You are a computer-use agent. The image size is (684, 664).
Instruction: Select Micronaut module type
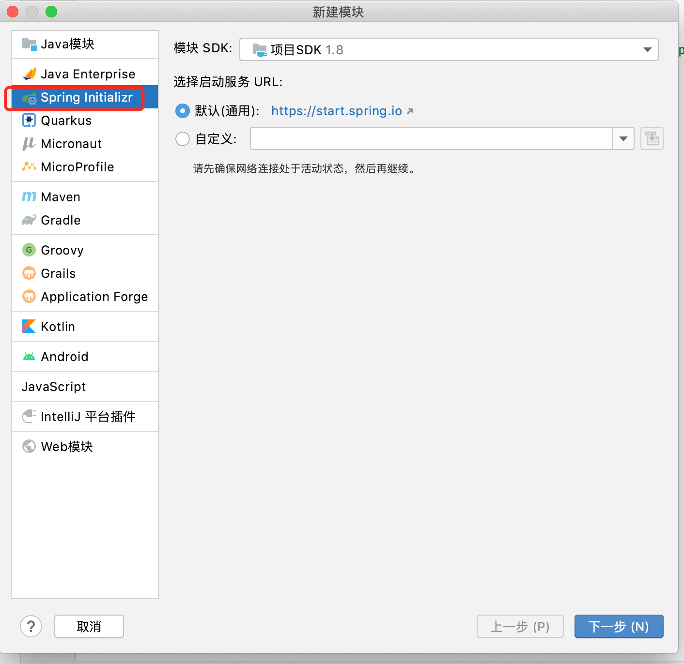coord(85,144)
